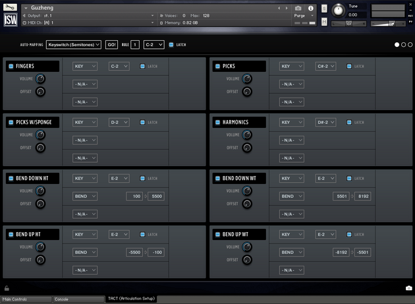
Task: Adjust Harmonics Offset knob
Action: point(247,148)
